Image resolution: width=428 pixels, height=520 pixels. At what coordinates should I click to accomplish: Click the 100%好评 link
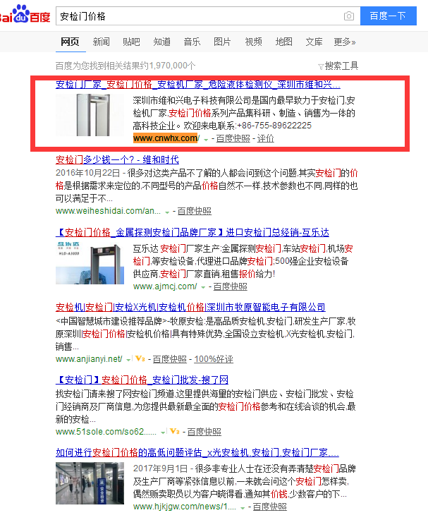point(214,359)
